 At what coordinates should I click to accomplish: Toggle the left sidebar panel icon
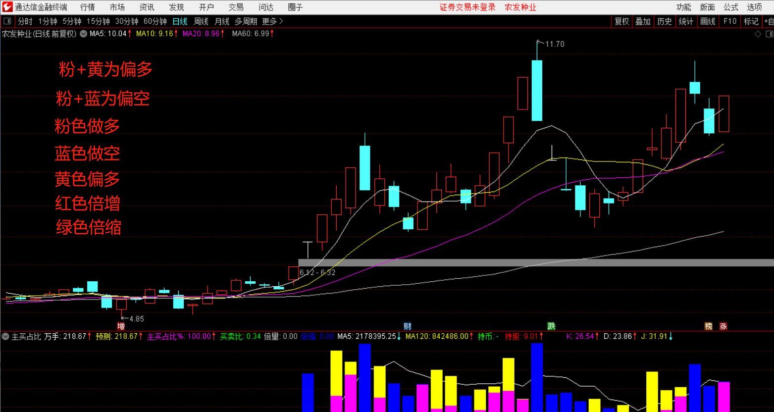point(7,21)
